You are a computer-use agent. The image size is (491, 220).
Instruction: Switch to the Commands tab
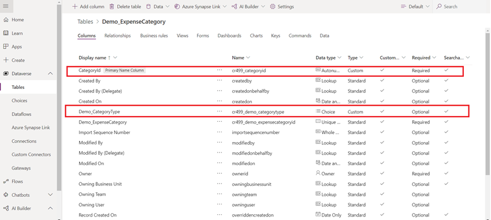point(300,36)
